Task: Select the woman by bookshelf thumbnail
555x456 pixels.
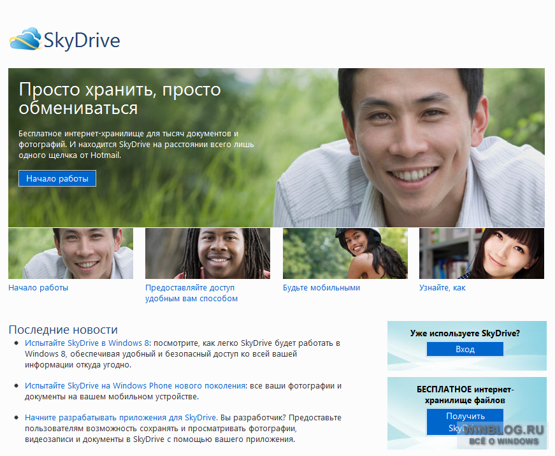Action: point(482,253)
